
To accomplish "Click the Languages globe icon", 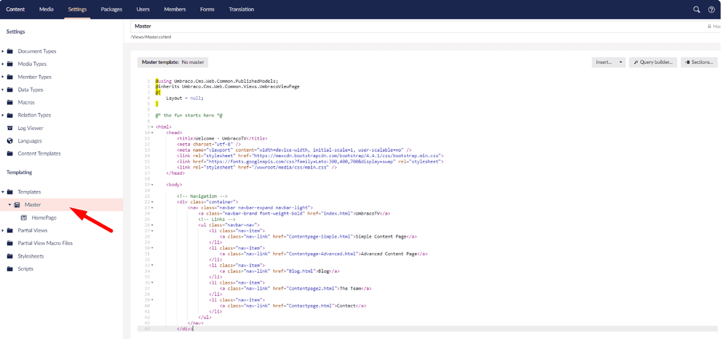I will click(x=10, y=141).
